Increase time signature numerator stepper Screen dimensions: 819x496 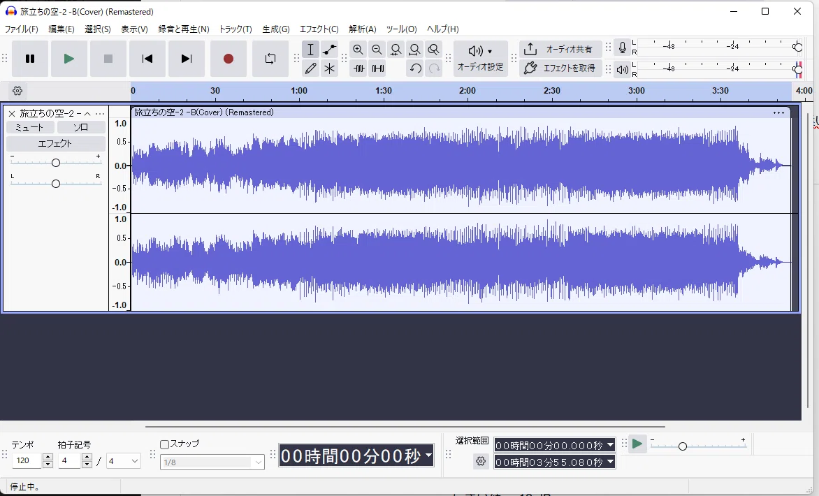(87, 458)
